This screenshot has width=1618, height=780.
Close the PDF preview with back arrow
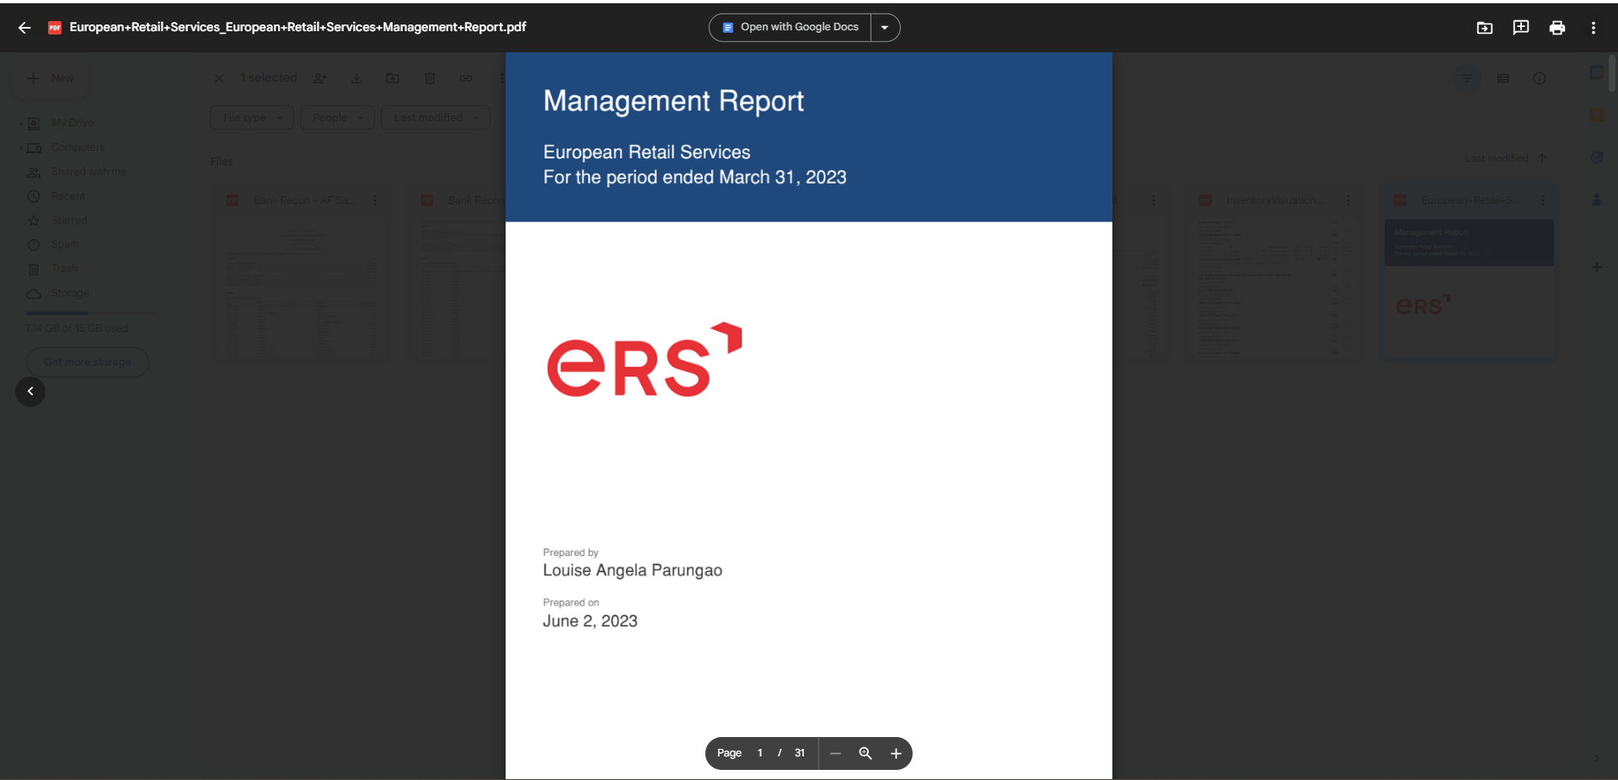(x=24, y=28)
